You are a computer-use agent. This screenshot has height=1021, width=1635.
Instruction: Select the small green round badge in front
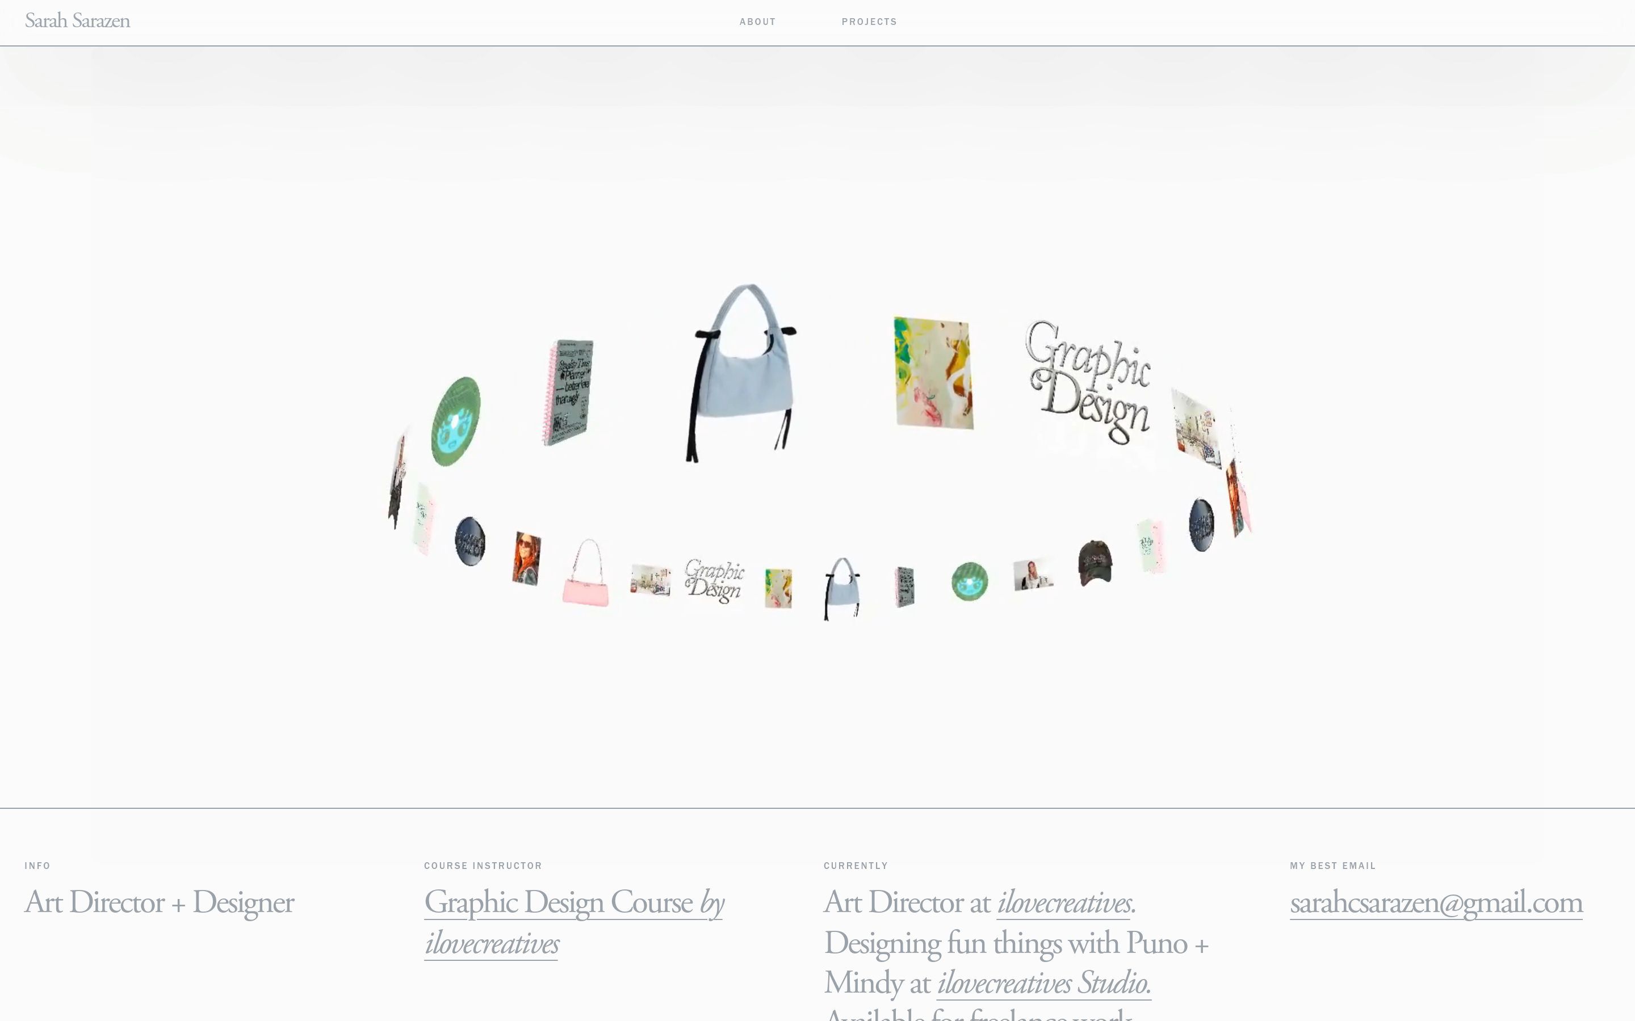(970, 581)
